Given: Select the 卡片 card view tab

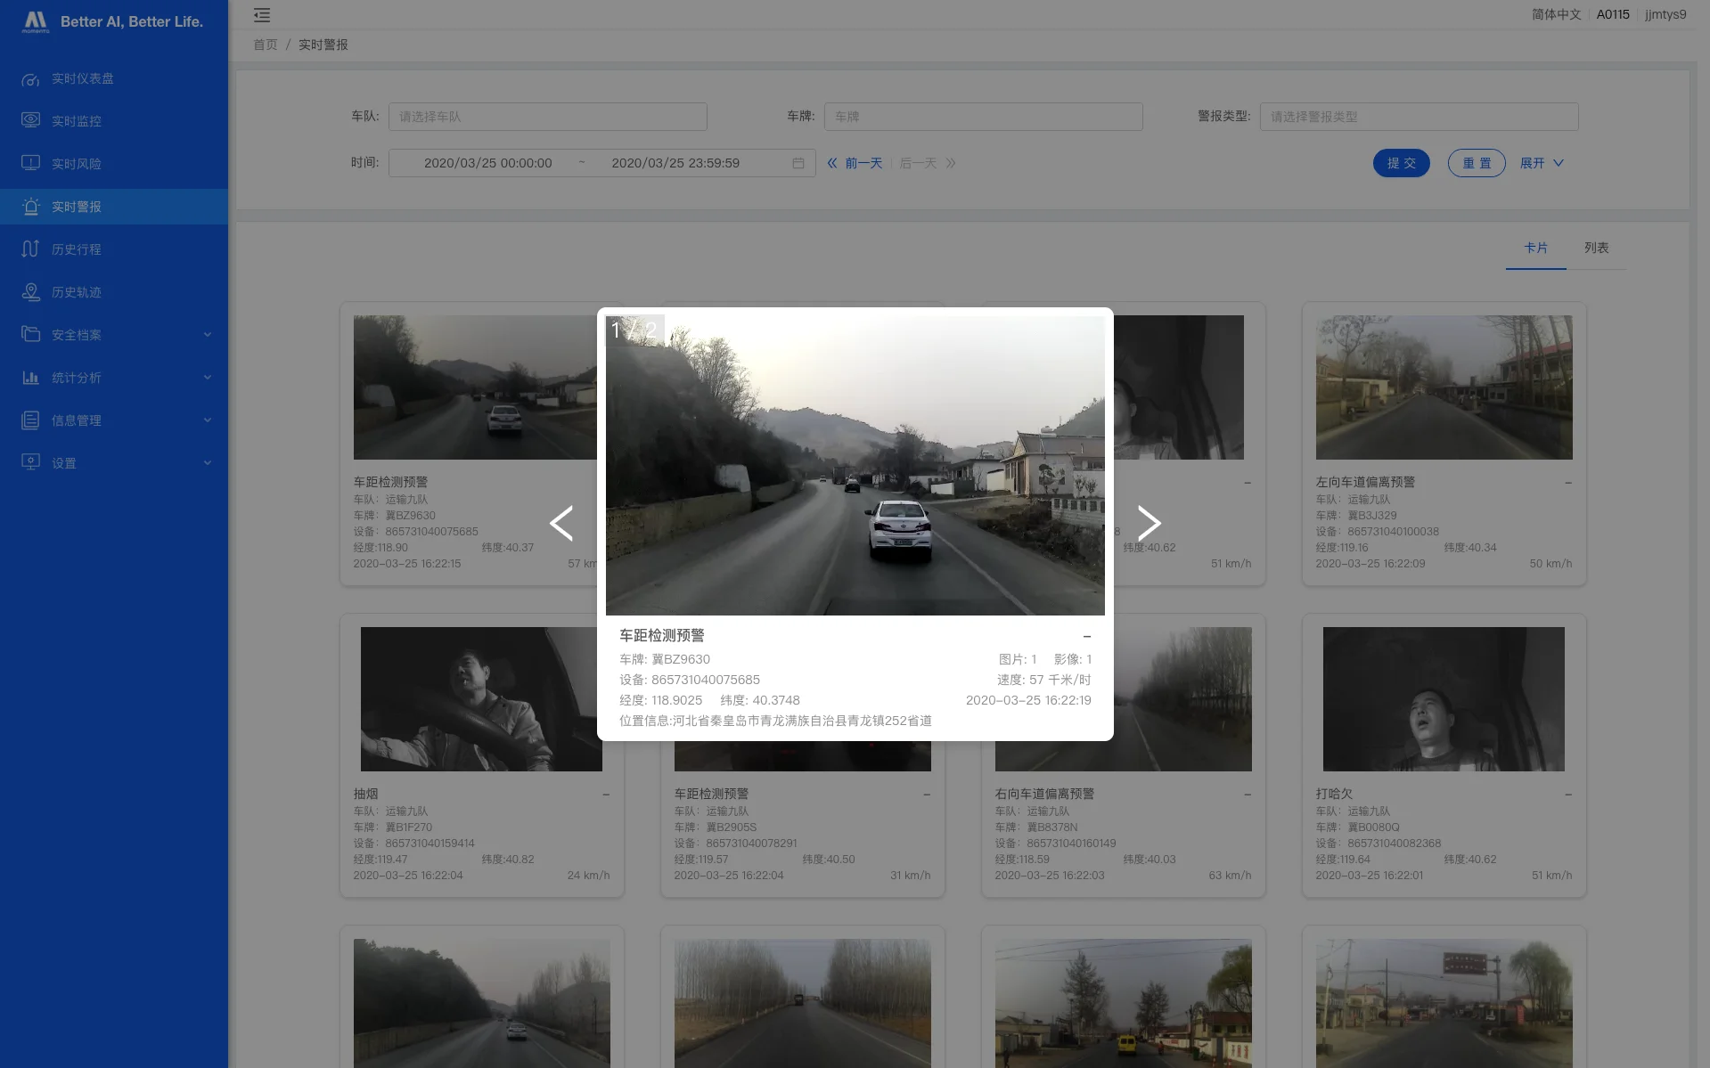Looking at the screenshot, I should [1535, 248].
